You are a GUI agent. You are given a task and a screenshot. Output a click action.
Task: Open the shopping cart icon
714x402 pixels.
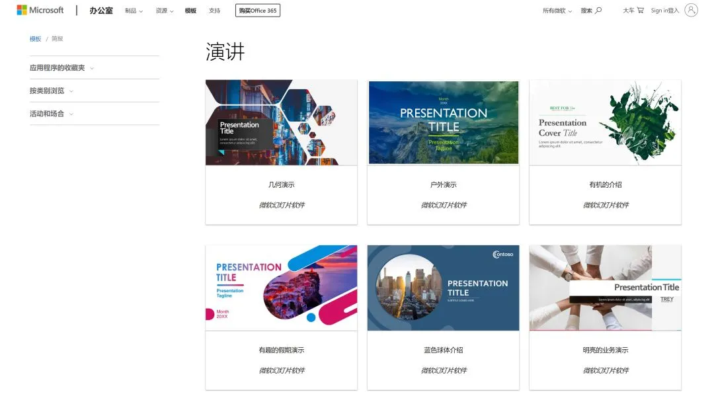click(x=640, y=10)
